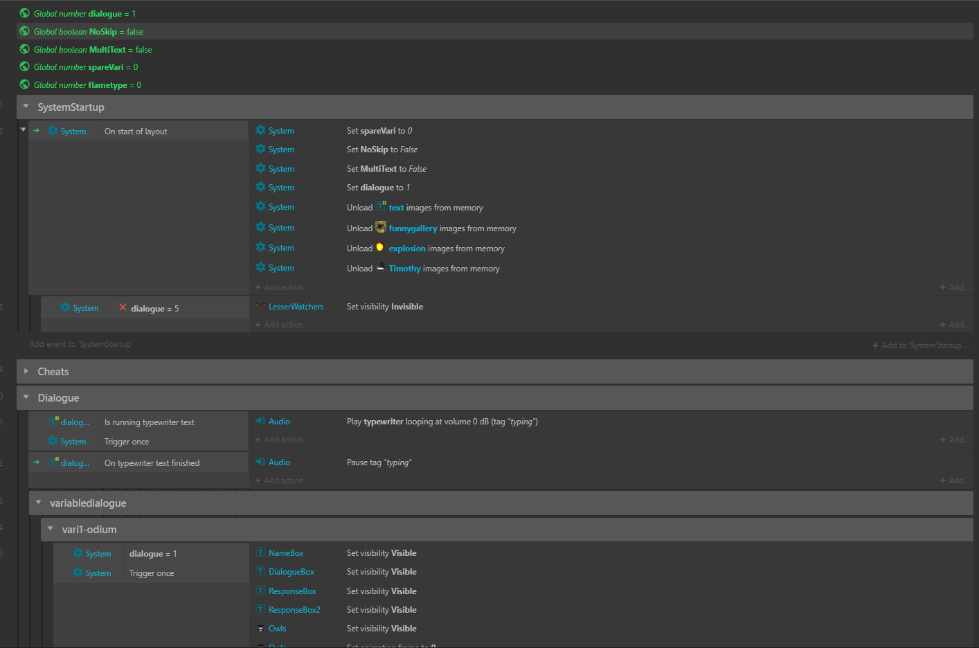Click gear icon of Set NoSkip to False action
Viewport: 979px width, 648px height.
tap(260, 149)
